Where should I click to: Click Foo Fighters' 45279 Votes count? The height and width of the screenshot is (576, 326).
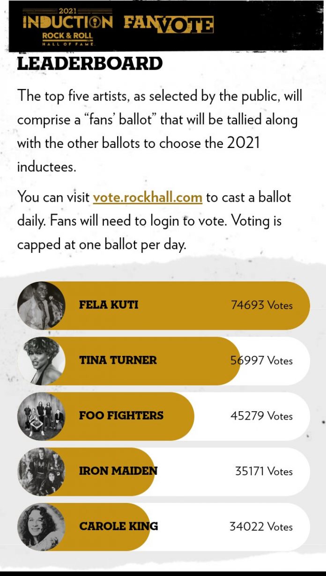[x=261, y=416]
